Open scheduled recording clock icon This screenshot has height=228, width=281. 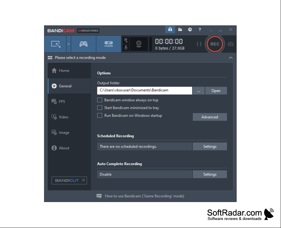[x=190, y=30]
